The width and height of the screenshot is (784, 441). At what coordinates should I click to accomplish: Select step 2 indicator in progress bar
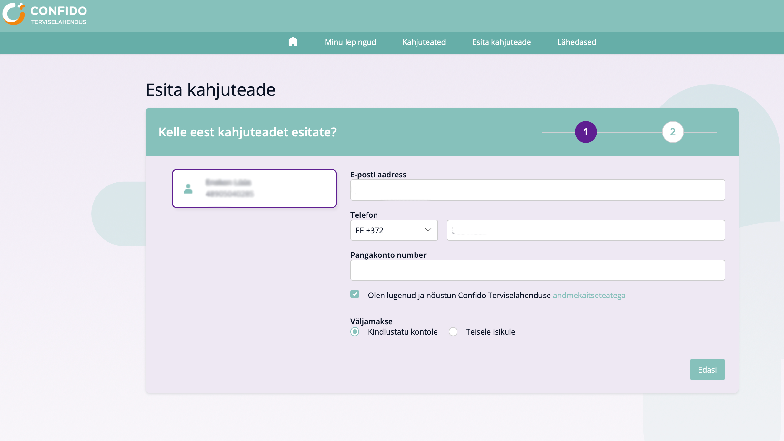(673, 132)
